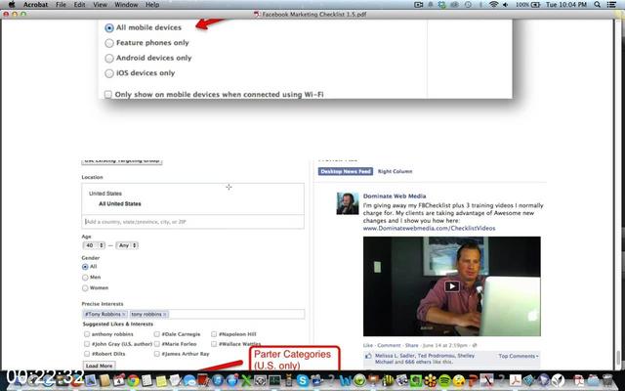The width and height of the screenshot is (625, 391).
Task: Tick the #Marie Forleo checkbox
Action: (x=156, y=343)
